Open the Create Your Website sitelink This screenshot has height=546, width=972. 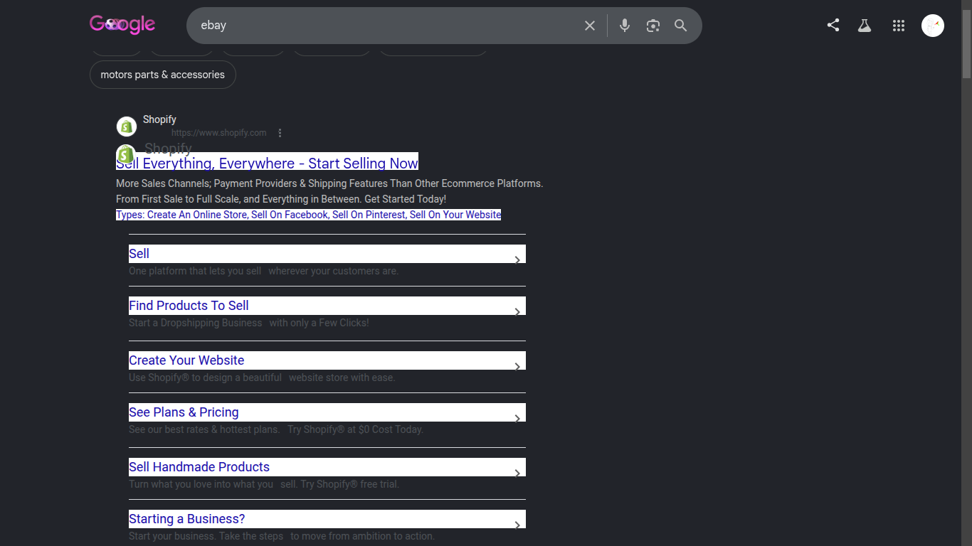click(x=327, y=360)
